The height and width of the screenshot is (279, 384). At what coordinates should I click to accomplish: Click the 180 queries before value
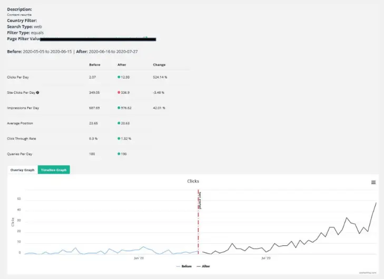point(92,154)
